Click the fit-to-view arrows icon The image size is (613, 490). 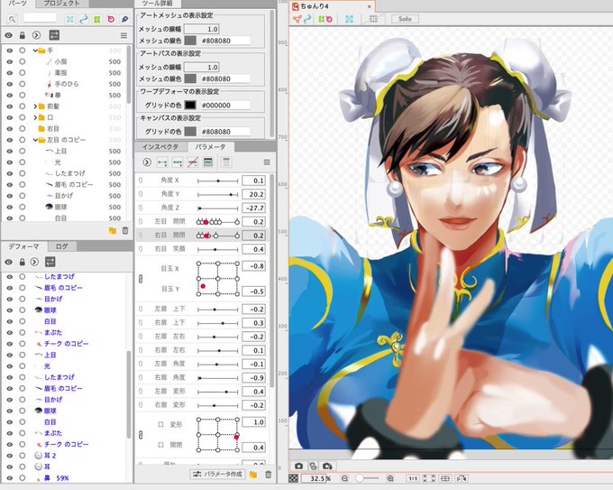click(429, 478)
